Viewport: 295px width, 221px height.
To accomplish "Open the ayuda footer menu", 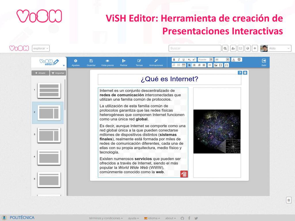I will pos(133,218).
